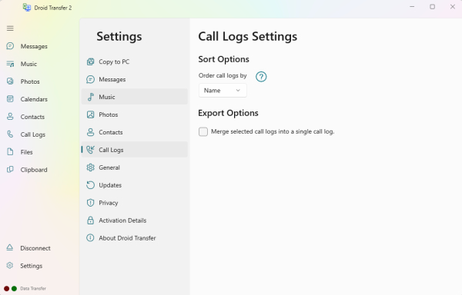Open Contacts settings page
Image resolution: width=462 pixels, height=295 pixels.
click(134, 132)
